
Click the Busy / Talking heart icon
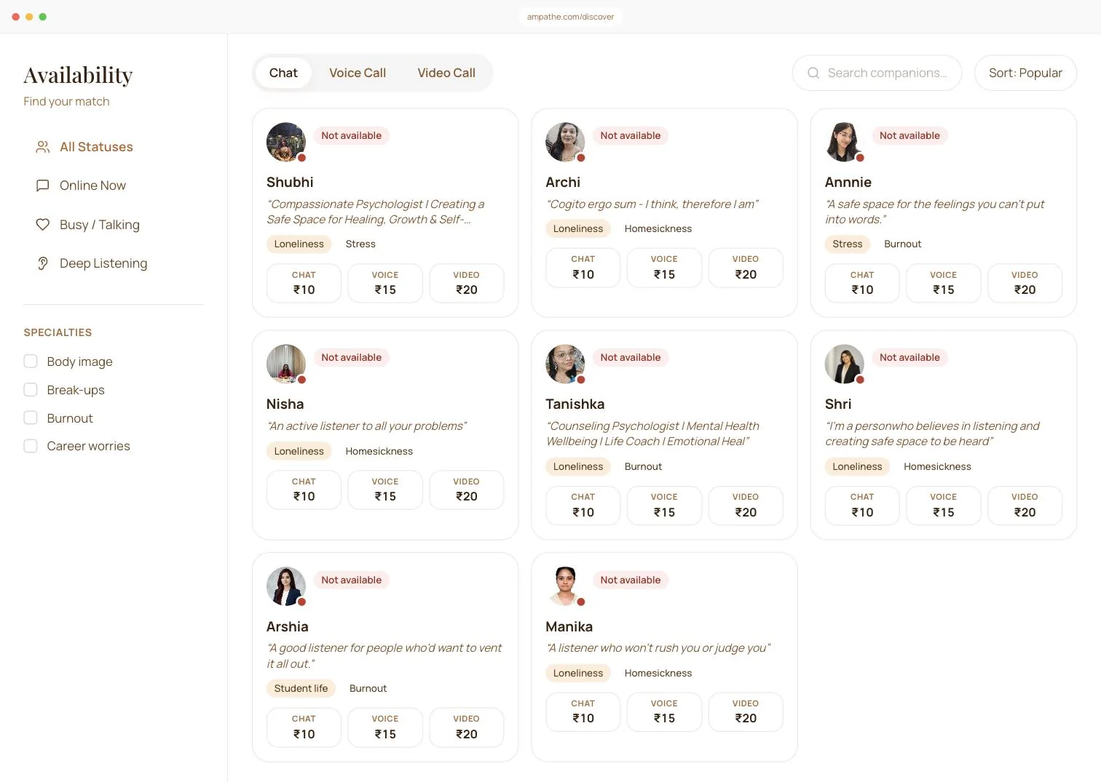tap(43, 225)
